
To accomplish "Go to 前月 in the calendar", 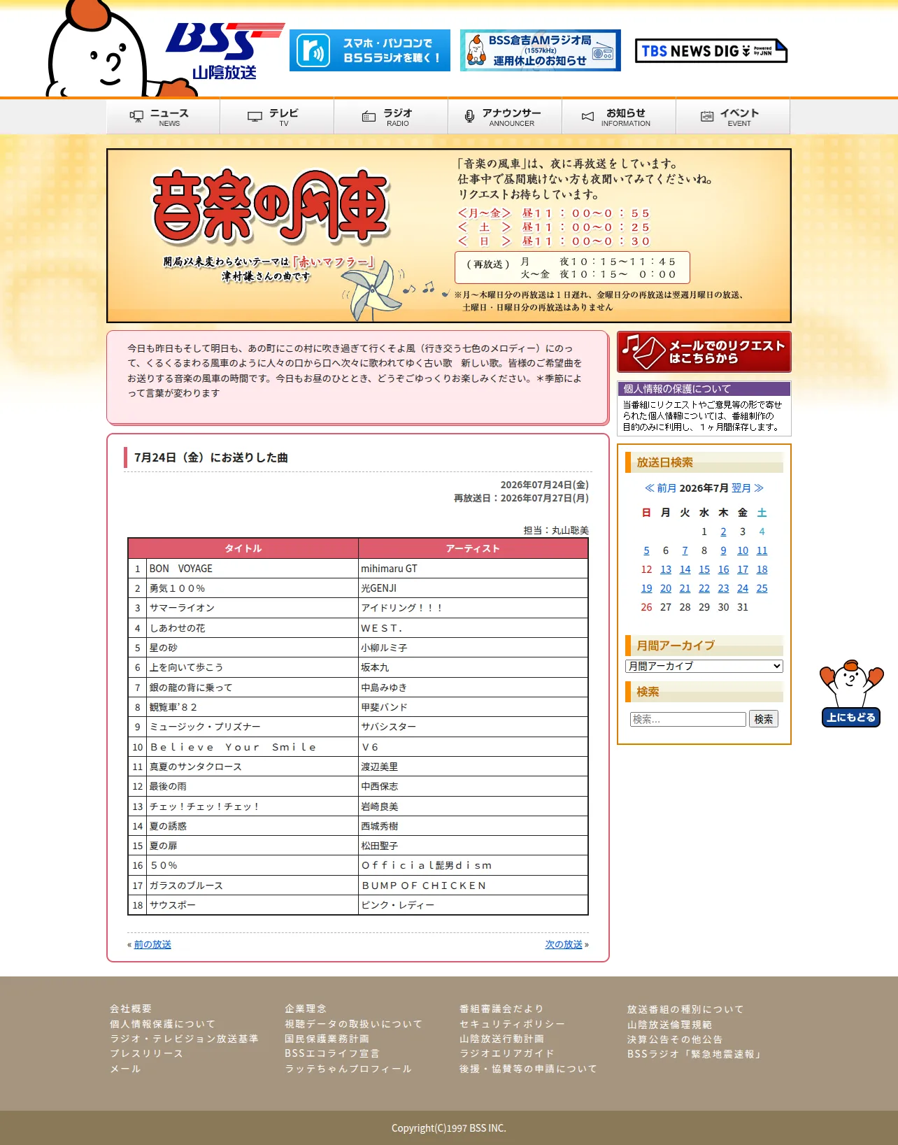I will [660, 488].
